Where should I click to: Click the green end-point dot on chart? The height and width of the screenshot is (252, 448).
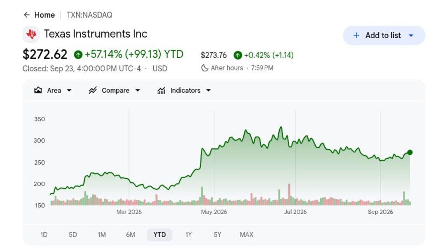click(x=410, y=152)
